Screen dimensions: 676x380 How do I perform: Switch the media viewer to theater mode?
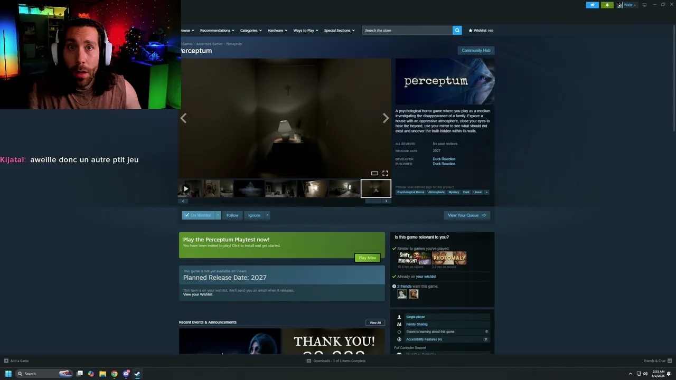click(x=374, y=173)
